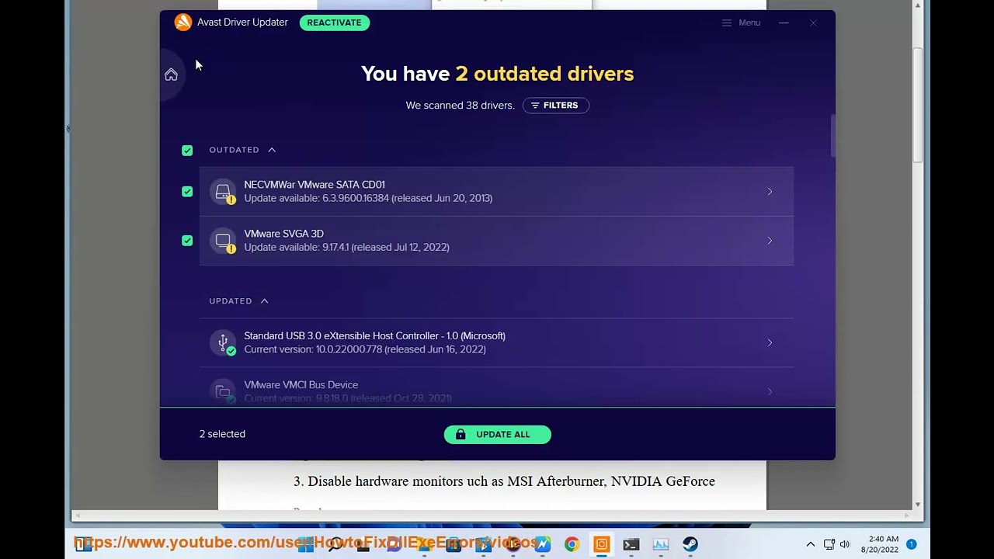Click the NECVMWar SATA CD01 device icon

(224, 192)
